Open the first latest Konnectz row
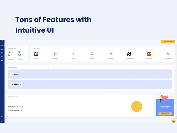 tap(90, 74)
